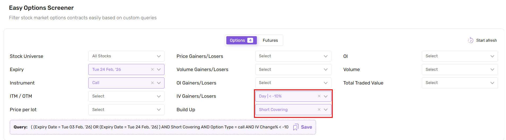Viewport: 506px width, 140px height.
Task: Save the current screener query
Action: point(306,127)
